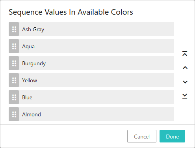Select the Aqua list item
The width and height of the screenshot is (195, 148).
point(91,46)
